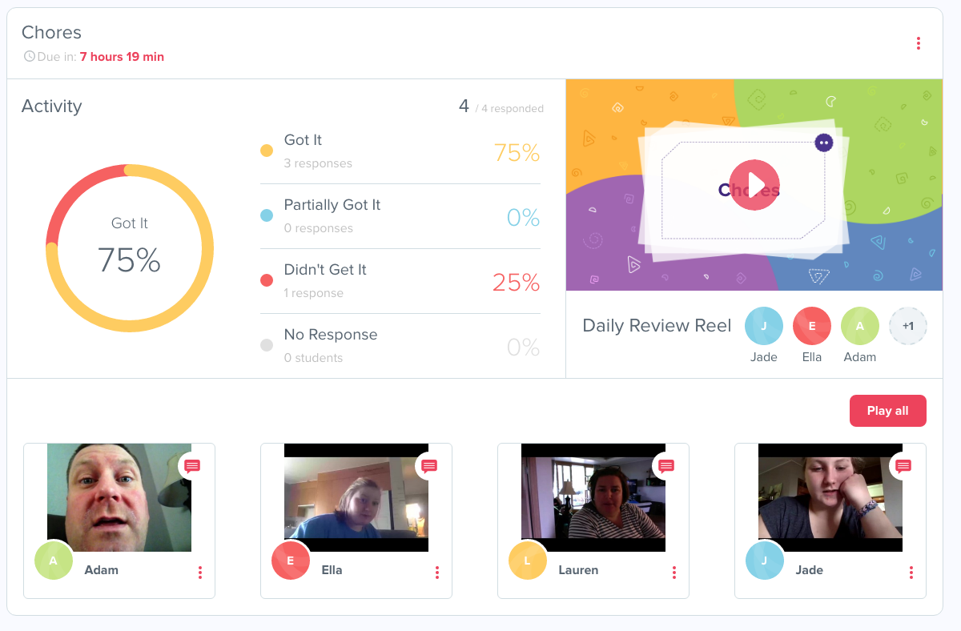Click the Got It 75% donut chart

[x=130, y=248]
